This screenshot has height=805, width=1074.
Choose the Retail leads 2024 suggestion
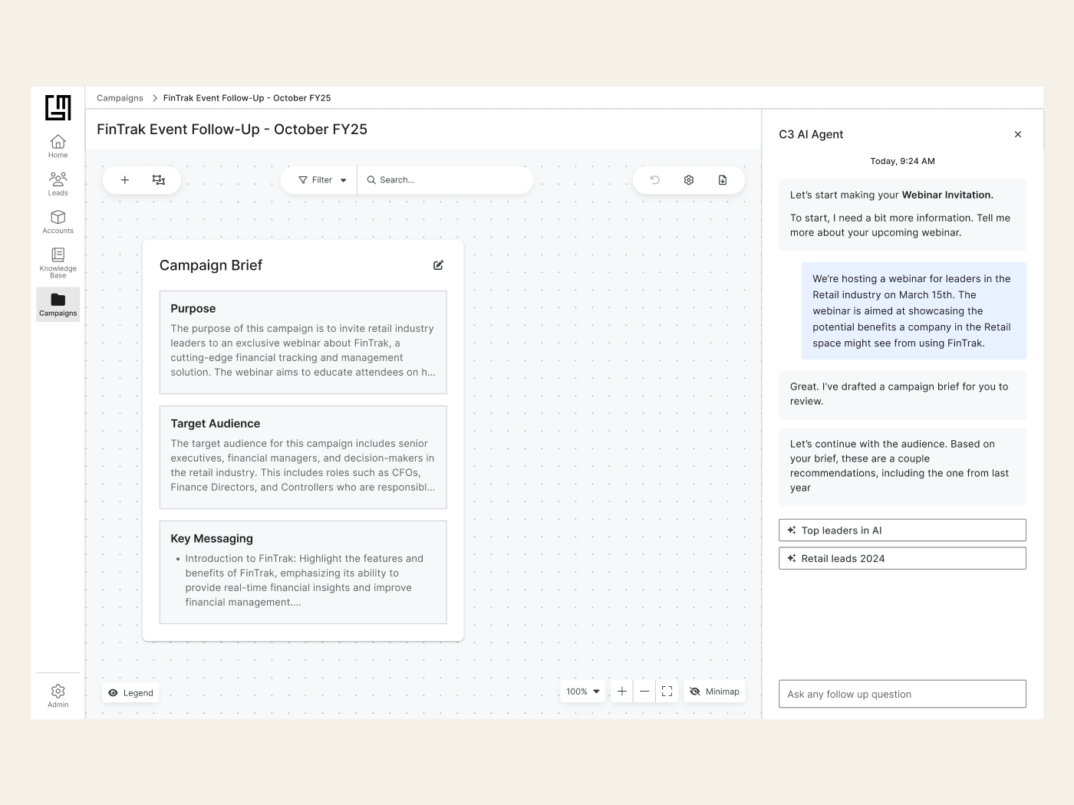click(x=902, y=559)
